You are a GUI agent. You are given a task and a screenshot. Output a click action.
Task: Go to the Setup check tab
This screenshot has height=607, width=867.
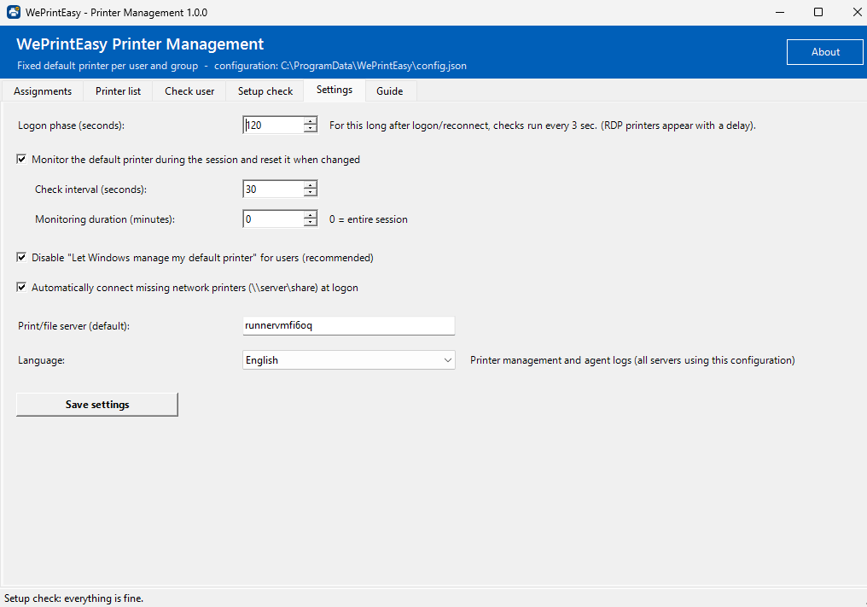click(x=265, y=91)
